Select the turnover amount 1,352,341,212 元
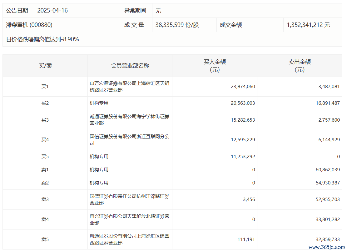 tap(308, 25)
